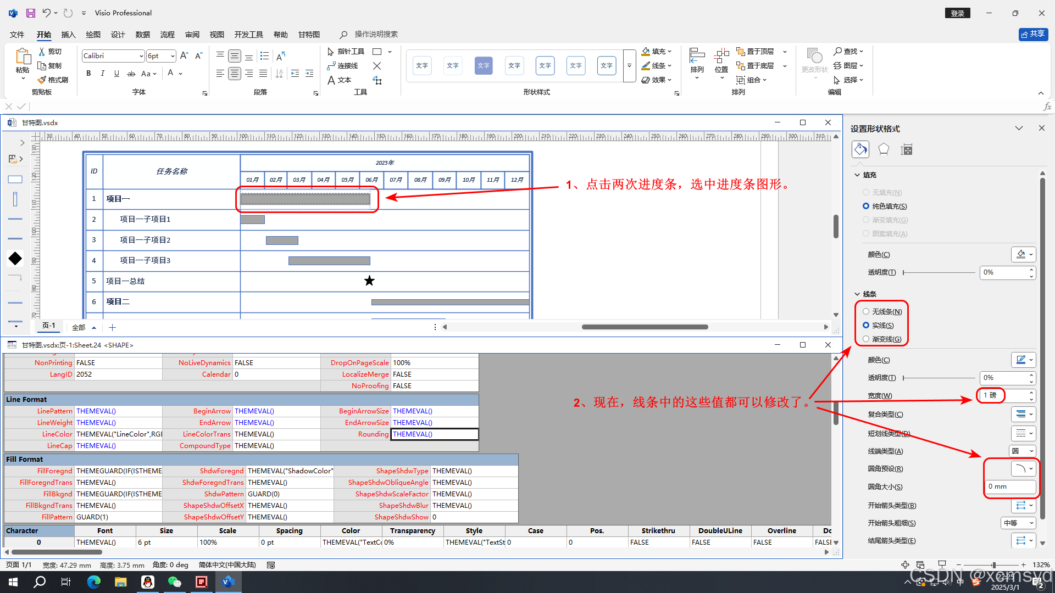Select the No line radio button
The width and height of the screenshot is (1055, 593).
click(x=866, y=311)
